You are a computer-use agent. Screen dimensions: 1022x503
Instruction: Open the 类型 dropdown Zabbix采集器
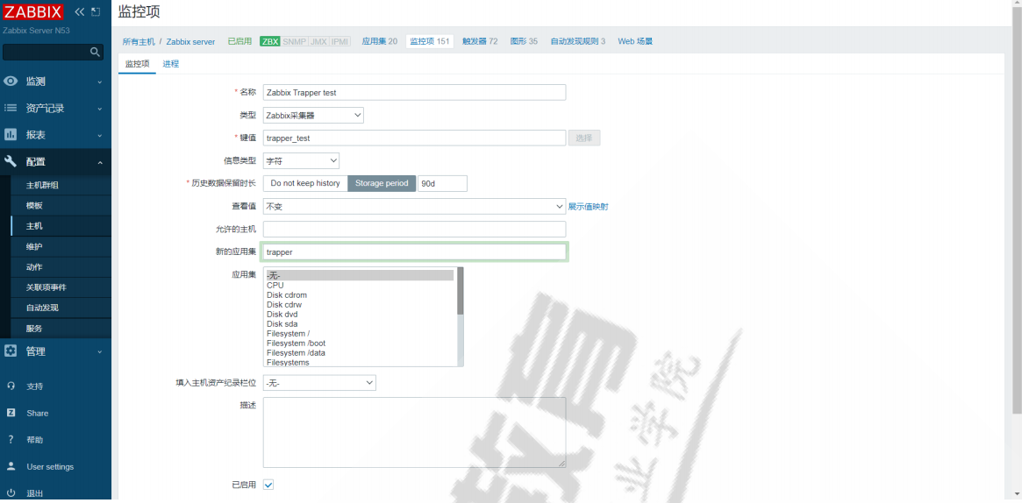coord(313,115)
